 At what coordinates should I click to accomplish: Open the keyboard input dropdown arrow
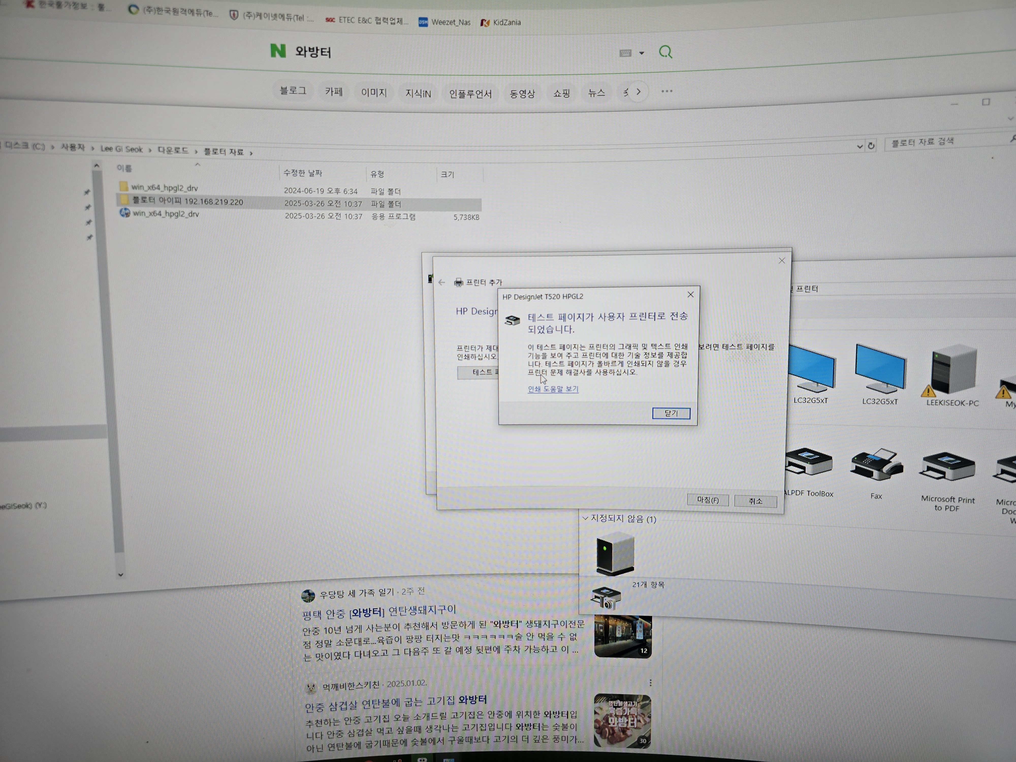click(642, 53)
